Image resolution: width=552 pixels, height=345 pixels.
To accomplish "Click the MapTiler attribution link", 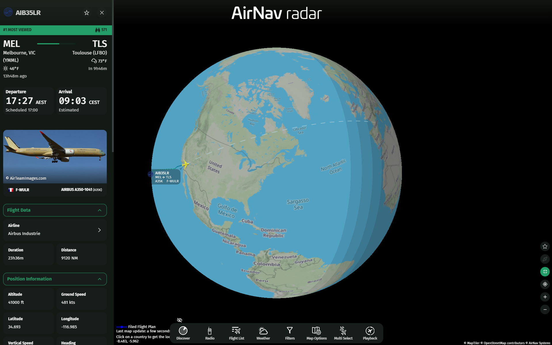I will pos(472,343).
